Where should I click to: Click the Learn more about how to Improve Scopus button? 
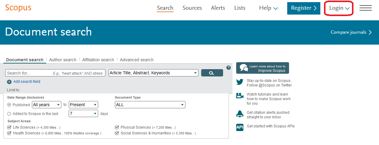click(x=263, y=68)
